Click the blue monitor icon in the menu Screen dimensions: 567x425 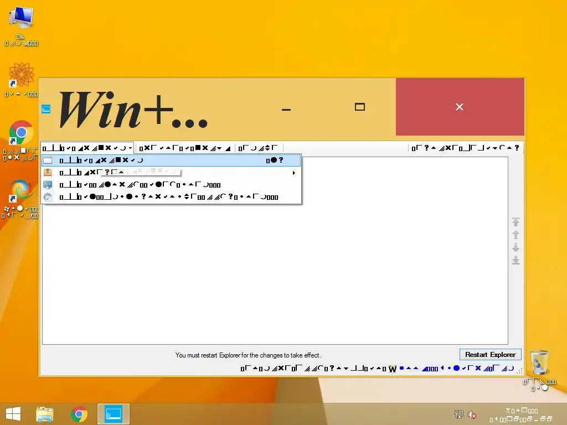48,185
